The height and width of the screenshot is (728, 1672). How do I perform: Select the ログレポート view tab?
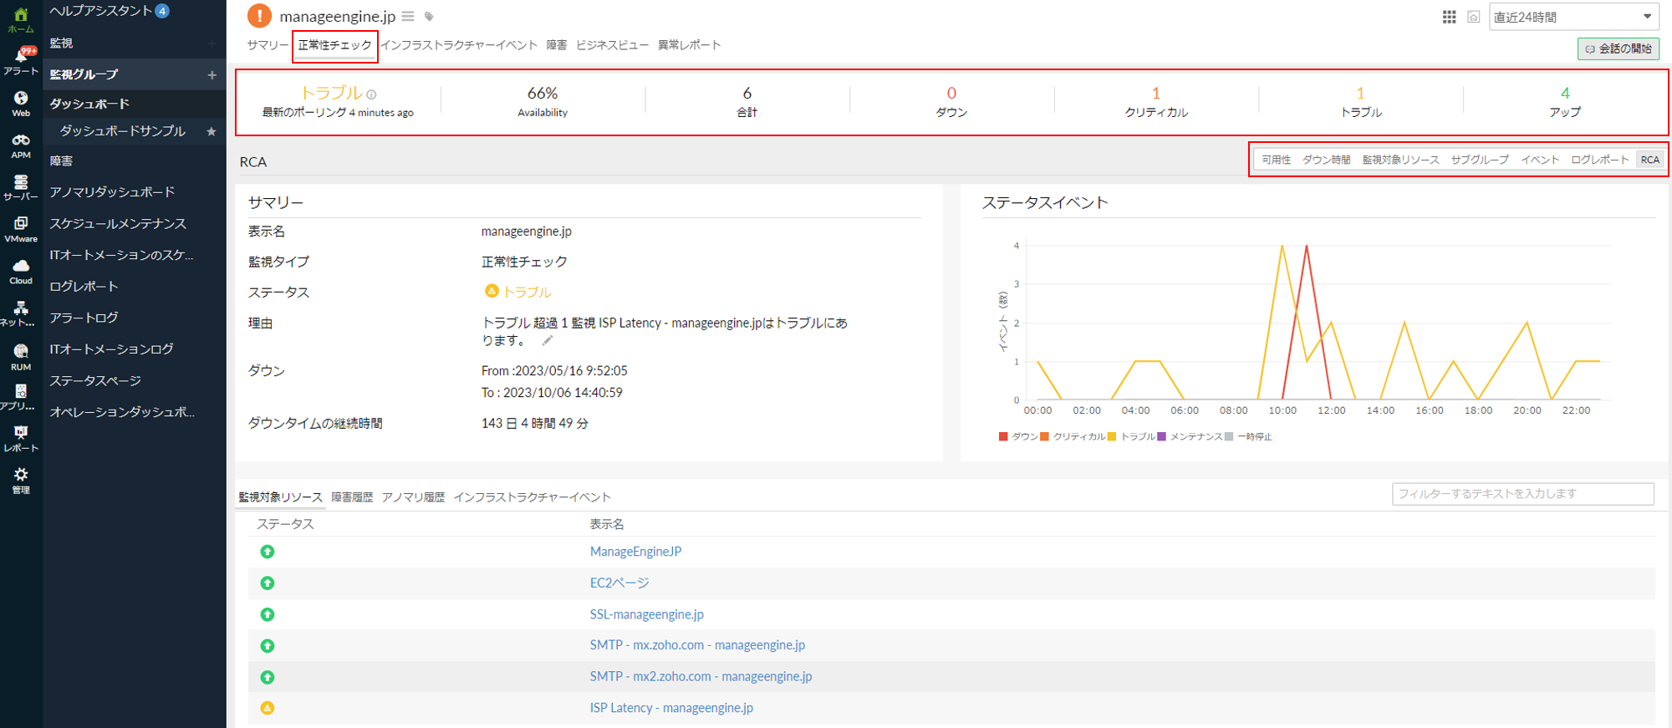coord(1599,160)
